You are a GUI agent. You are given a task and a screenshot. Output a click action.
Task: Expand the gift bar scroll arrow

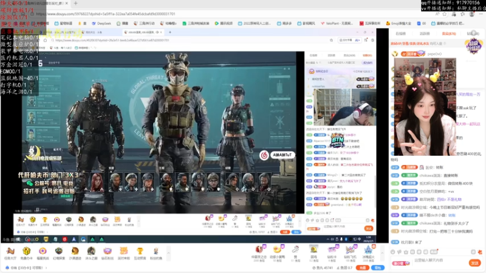(x=382, y=253)
